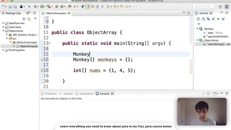Select the ObjectArray.java editor tab
This screenshot has width=231, height=130.
56,13
